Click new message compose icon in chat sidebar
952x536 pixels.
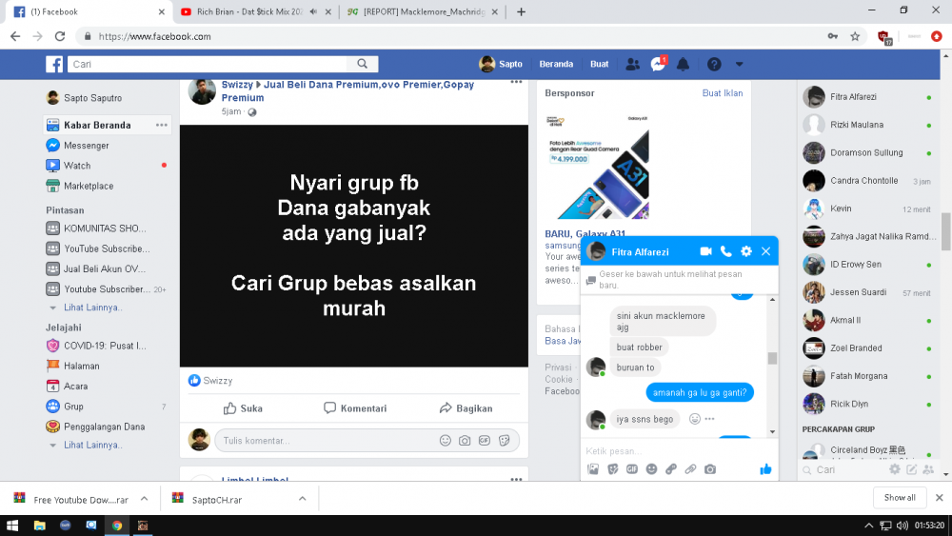[911, 469]
